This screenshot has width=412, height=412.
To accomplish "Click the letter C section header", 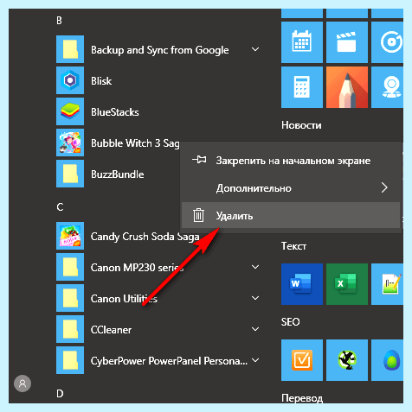I will click(x=60, y=207).
